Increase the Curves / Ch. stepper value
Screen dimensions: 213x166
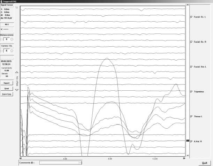[12, 51]
